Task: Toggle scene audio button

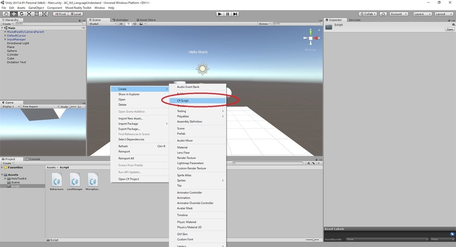Action: (x=134, y=24)
